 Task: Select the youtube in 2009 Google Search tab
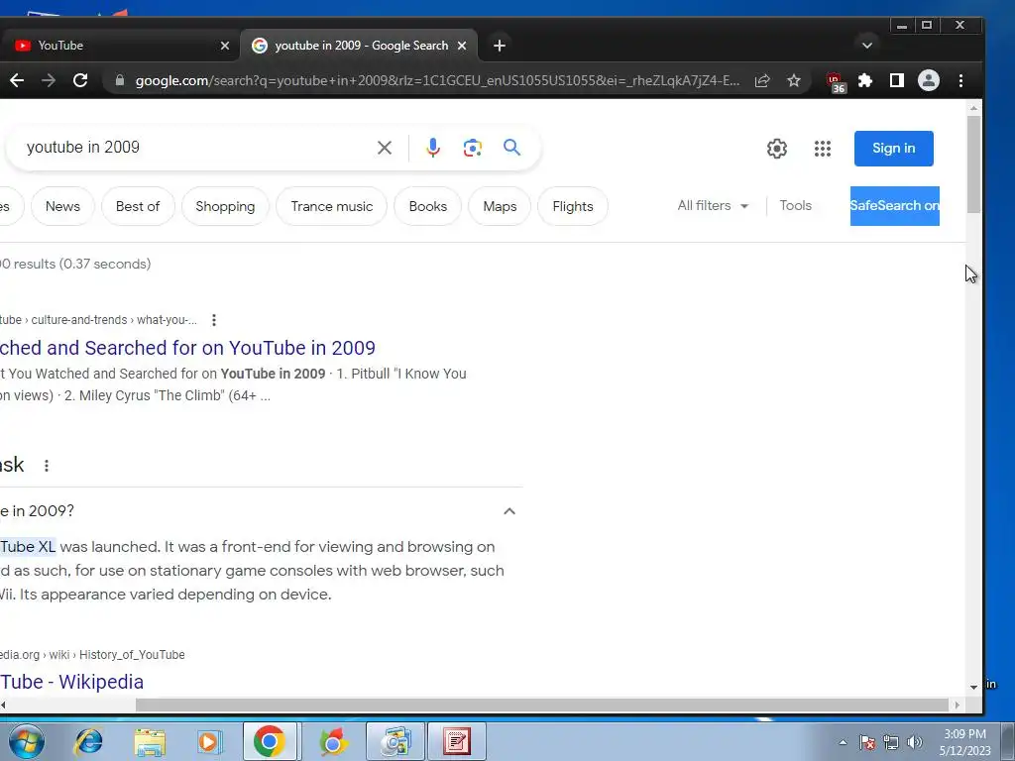point(359,46)
